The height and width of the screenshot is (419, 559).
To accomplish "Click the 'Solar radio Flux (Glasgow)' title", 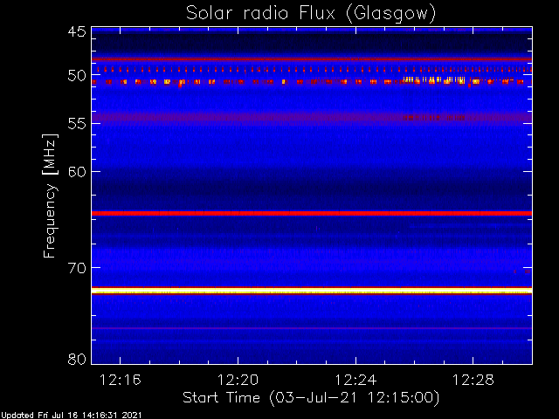I will click(x=311, y=14).
